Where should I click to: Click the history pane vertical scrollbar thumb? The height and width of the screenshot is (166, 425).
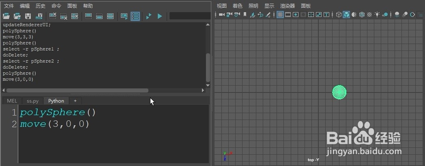pos(208,67)
